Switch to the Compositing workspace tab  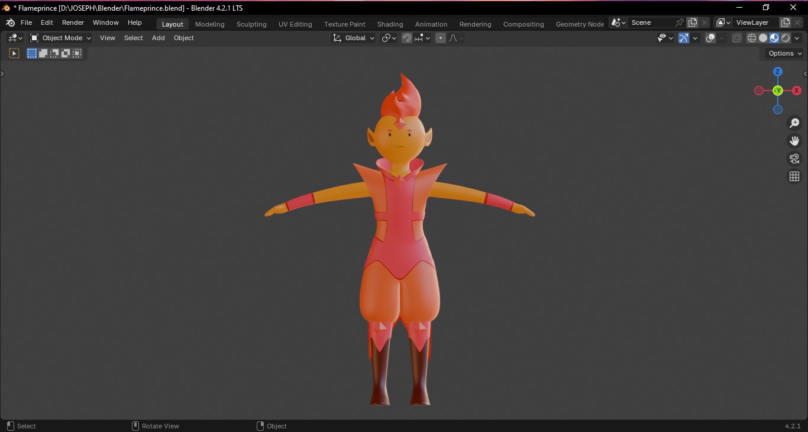(523, 24)
